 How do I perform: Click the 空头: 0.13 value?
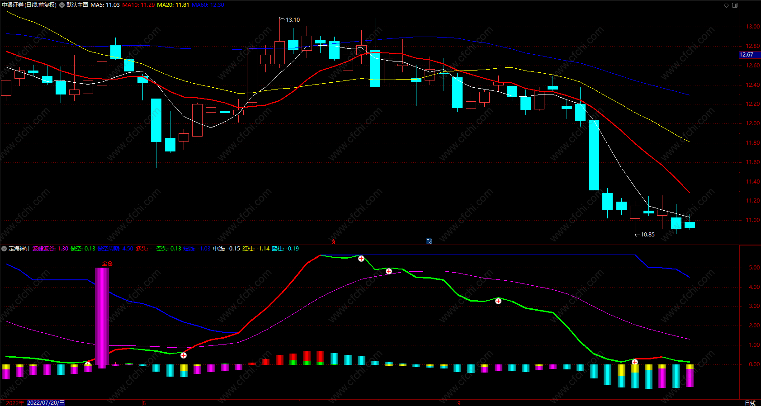(x=169, y=249)
